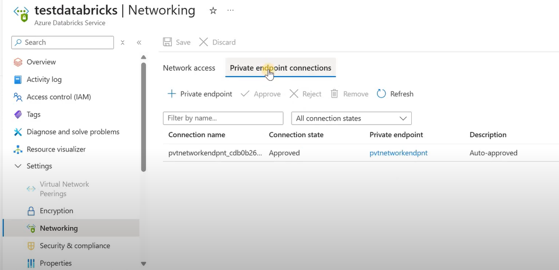Click the Discard button label
The height and width of the screenshot is (270, 559).
tap(224, 42)
